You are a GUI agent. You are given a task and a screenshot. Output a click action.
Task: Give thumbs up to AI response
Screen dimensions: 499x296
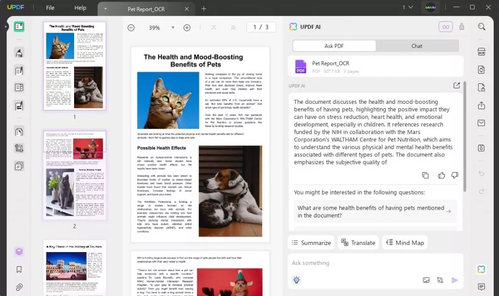[441, 175]
